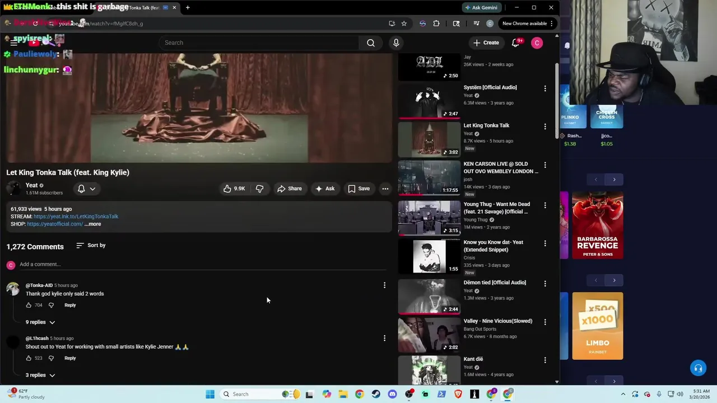Play Valley - Nine Vicious(Slowed) thumbnail
This screenshot has height=403, width=717.
(429, 334)
